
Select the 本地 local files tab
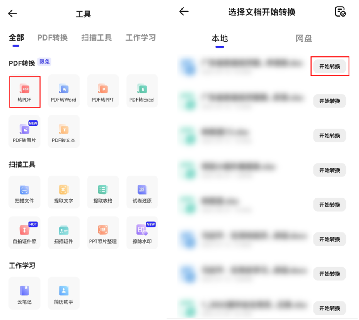(220, 39)
